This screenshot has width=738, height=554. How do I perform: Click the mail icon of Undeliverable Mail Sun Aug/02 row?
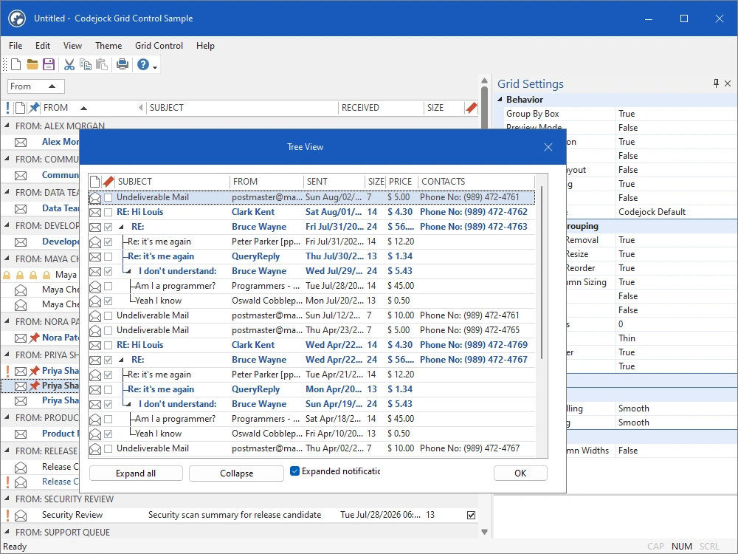(95, 198)
